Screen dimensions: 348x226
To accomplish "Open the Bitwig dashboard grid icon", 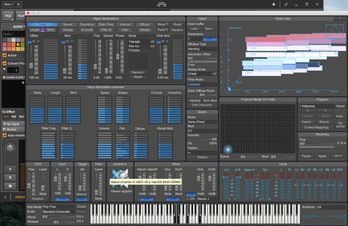I will (x=162, y=4).
